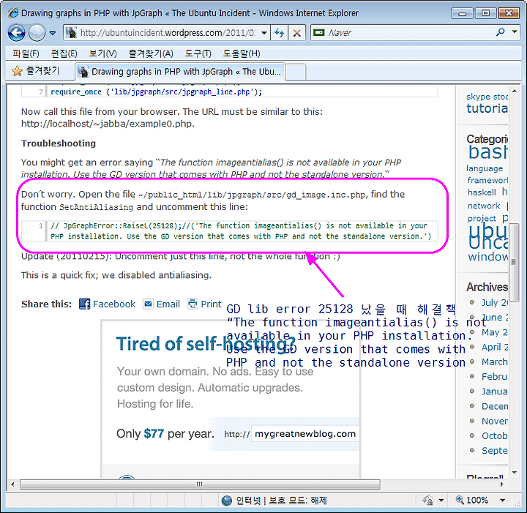
Task: Go back using the Back arrow button
Action: point(16,33)
